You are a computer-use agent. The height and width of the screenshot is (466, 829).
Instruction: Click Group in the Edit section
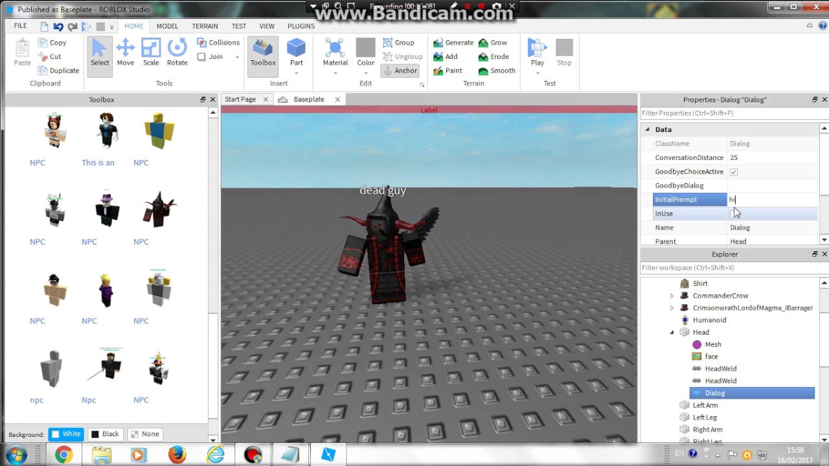pos(399,43)
